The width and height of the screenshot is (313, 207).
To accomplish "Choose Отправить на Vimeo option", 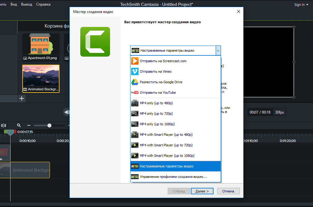I will (x=175, y=71).
